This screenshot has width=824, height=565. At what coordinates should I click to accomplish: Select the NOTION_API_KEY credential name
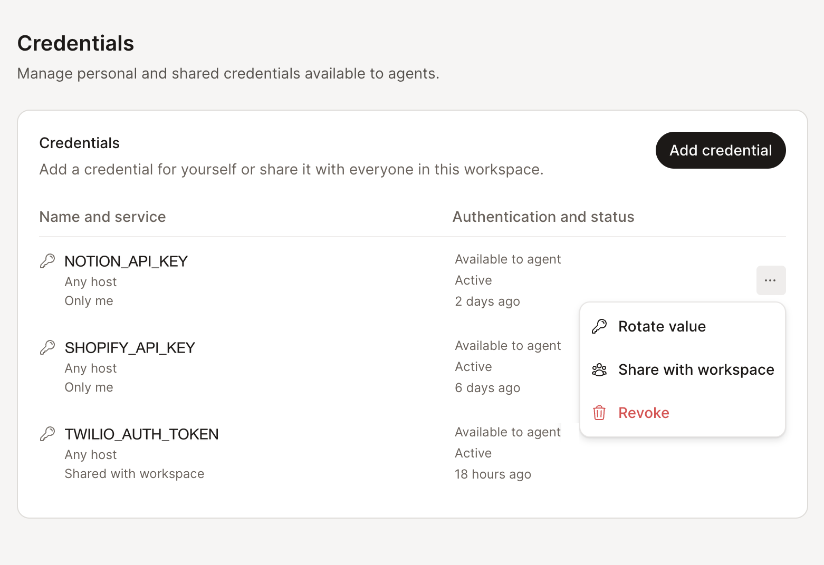[126, 261]
